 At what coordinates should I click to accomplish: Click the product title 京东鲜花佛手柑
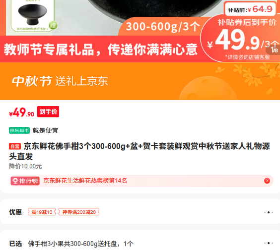point(140,151)
